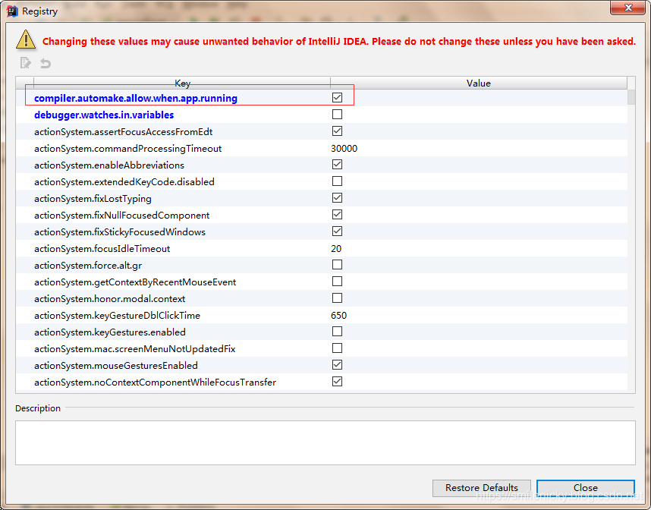Select the actionSystem.honor.modal.context key

pyautogui.click(x=109, y=298)
